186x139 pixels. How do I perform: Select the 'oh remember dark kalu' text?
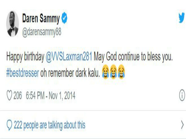pos(70,73)
